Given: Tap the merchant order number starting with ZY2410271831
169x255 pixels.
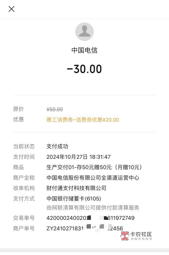Looking at the screenshot, I should pyautogui.click(x=85, y=228).
